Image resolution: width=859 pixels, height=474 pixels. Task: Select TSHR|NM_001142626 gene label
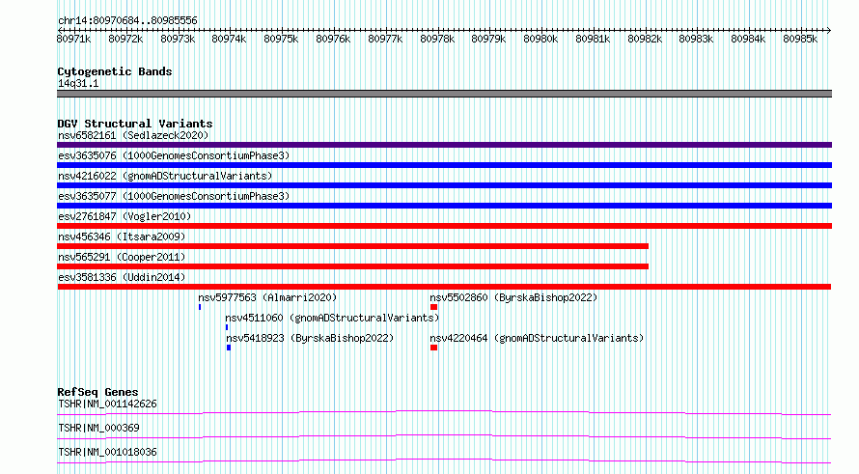[x=107, y=404]
